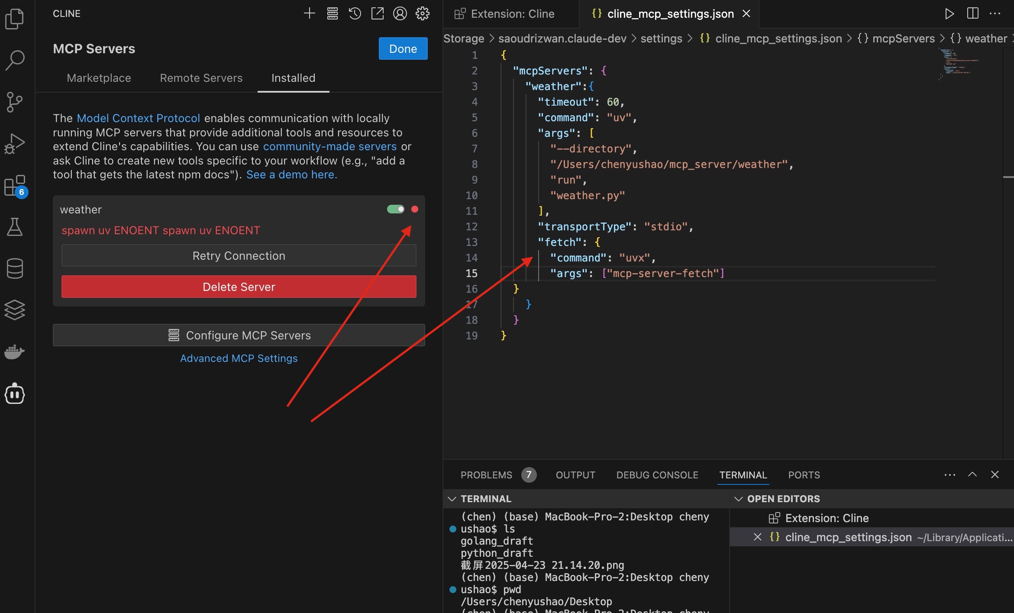
Task: Click the red Delete Server button
Action: tap(239, 287)
